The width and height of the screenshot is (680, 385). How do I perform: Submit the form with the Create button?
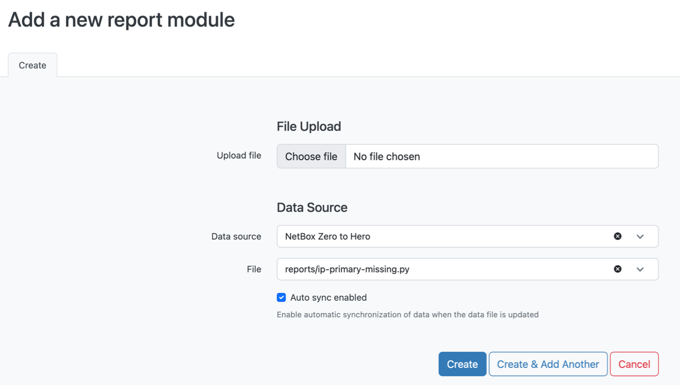462,364
